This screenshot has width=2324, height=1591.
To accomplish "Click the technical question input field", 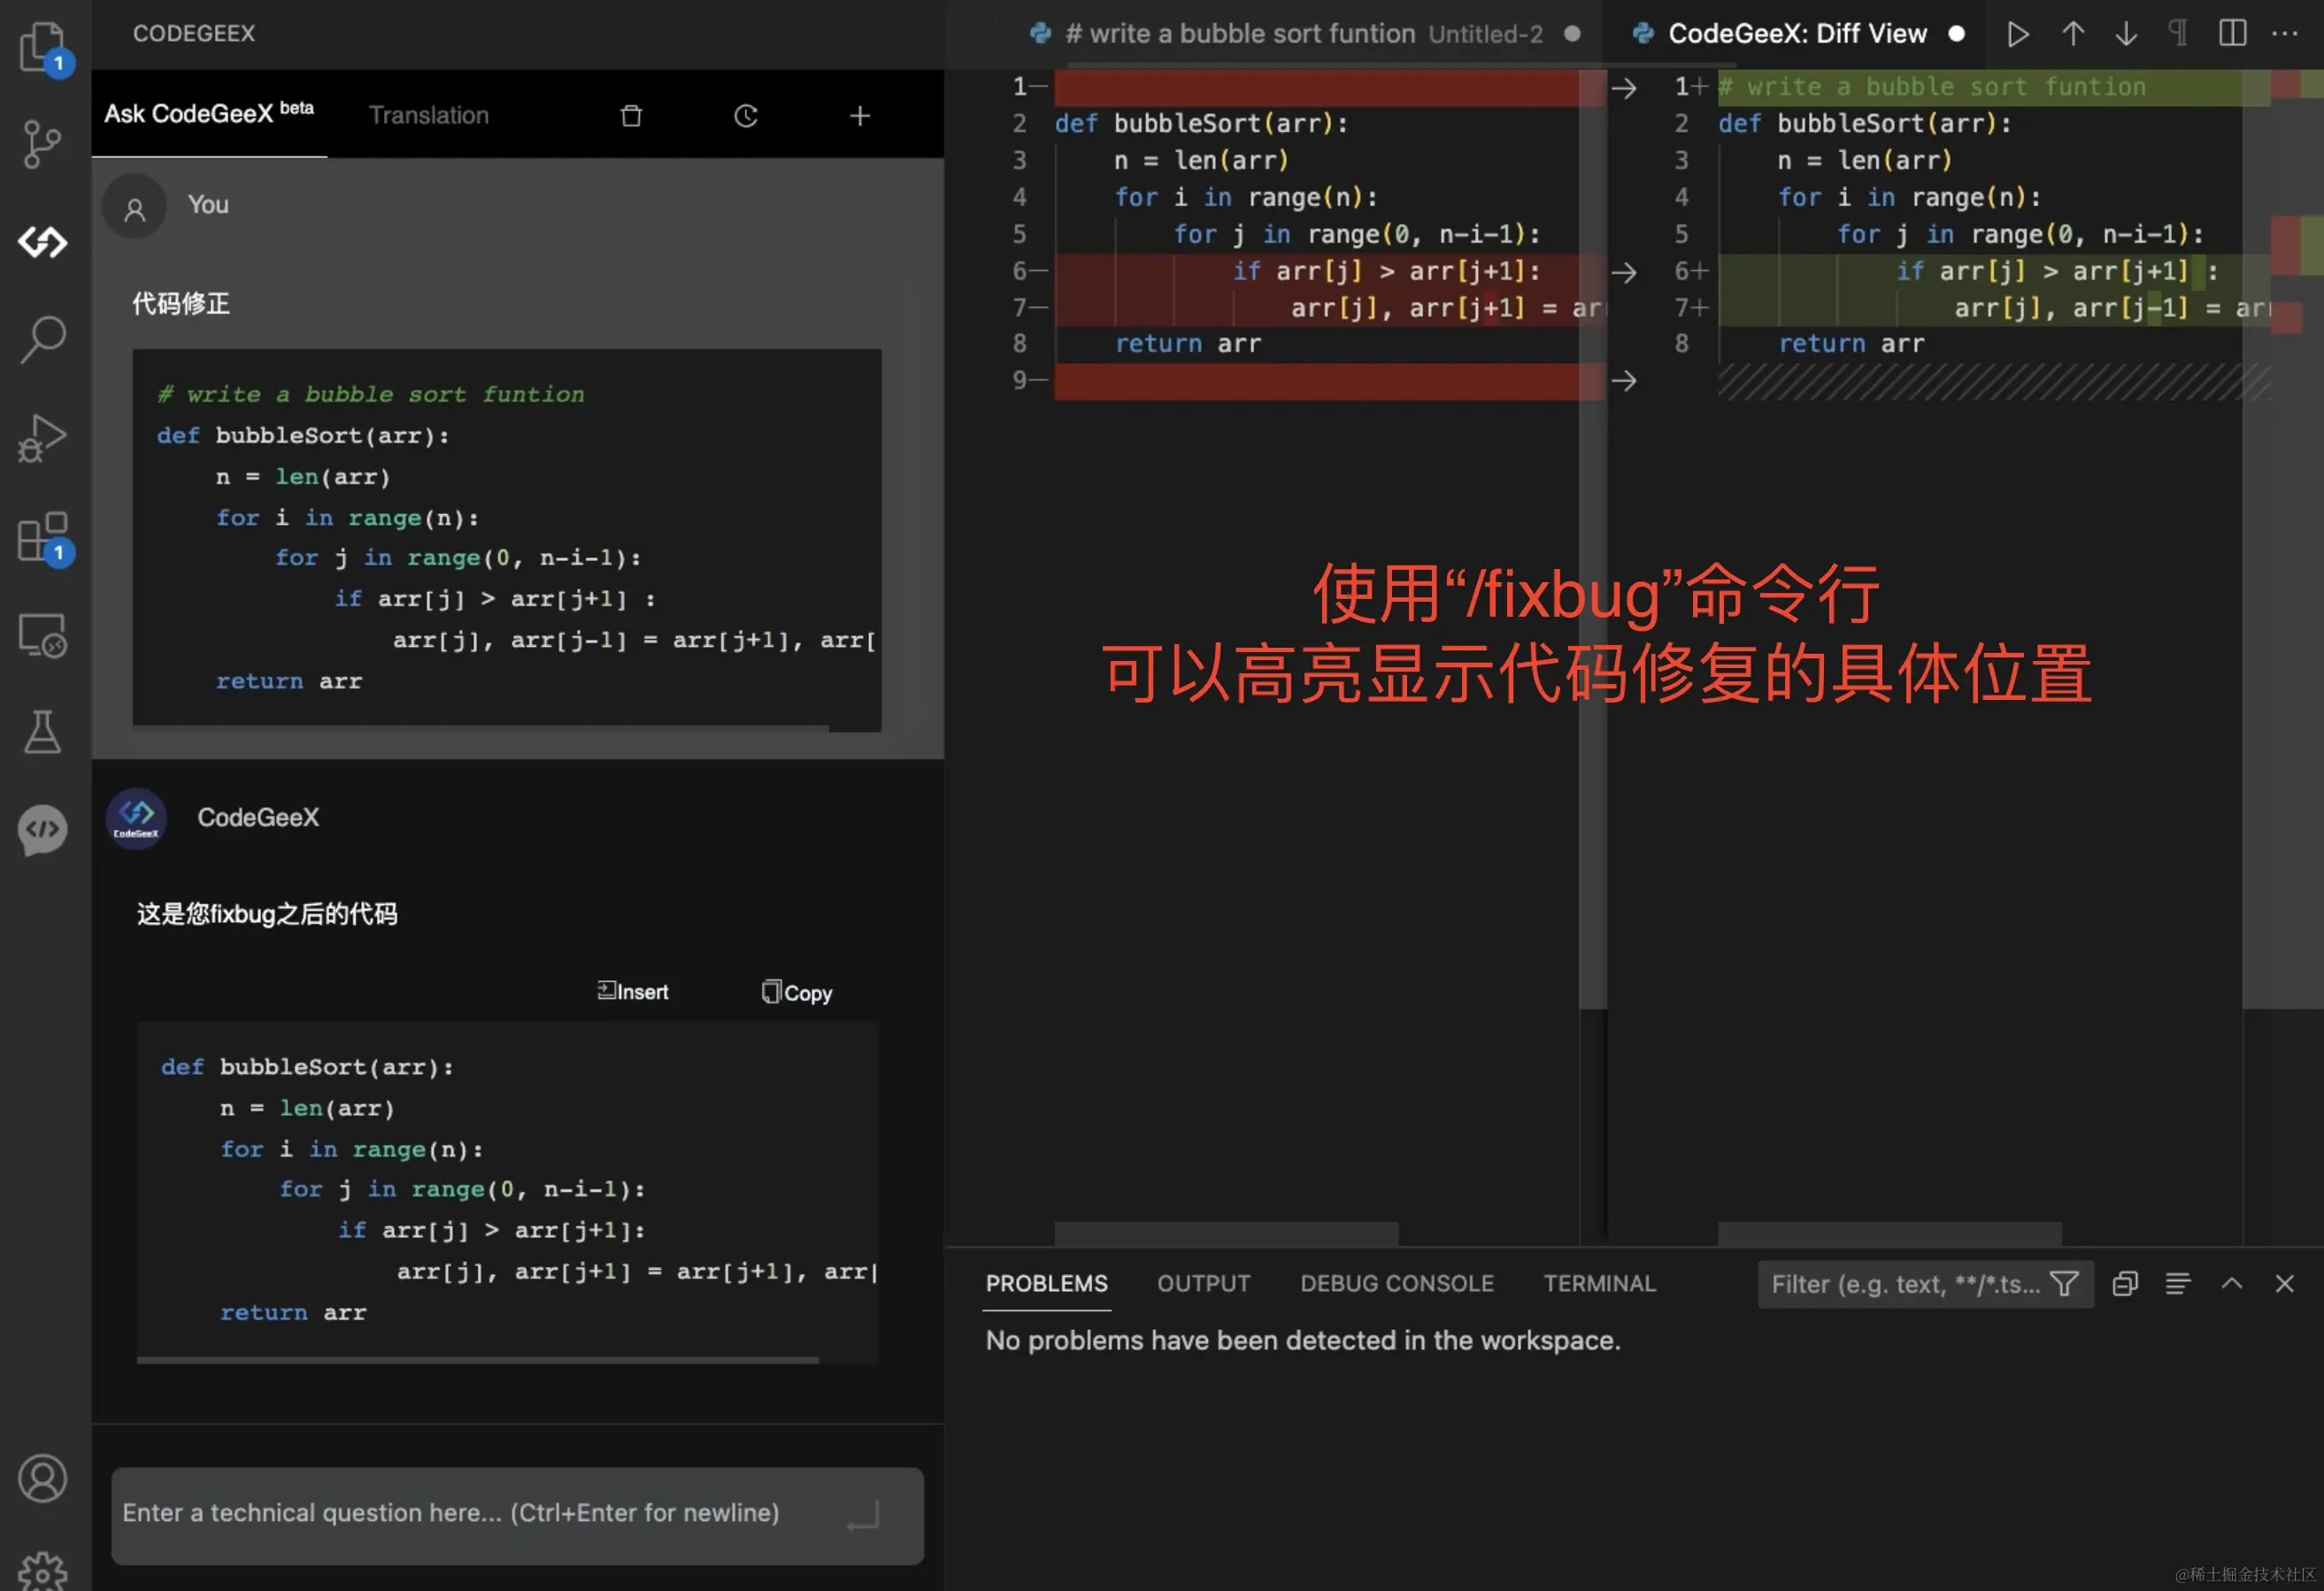I will [480, 1514].
